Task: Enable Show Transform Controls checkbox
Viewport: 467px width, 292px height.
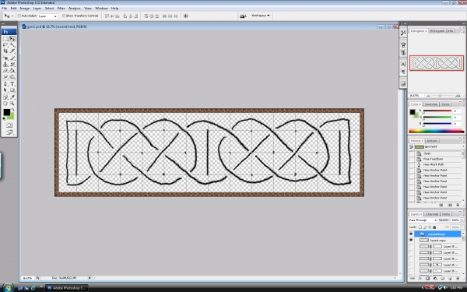Action: [x=64, y=16]
